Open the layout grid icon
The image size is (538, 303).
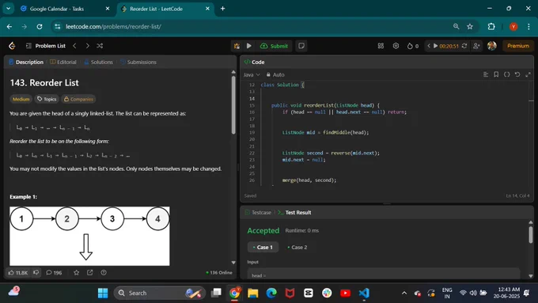381,46
